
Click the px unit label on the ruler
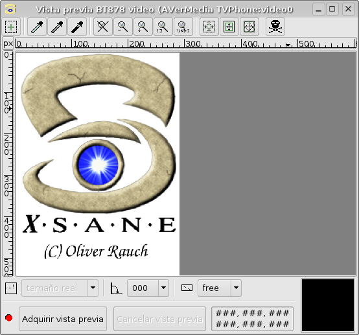8,43
